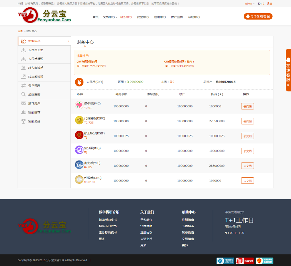Screen dimensions: 291x266
Task: Click the 代储备币(DIRC) gold coin icon
Action: click(x=79, y=120)
